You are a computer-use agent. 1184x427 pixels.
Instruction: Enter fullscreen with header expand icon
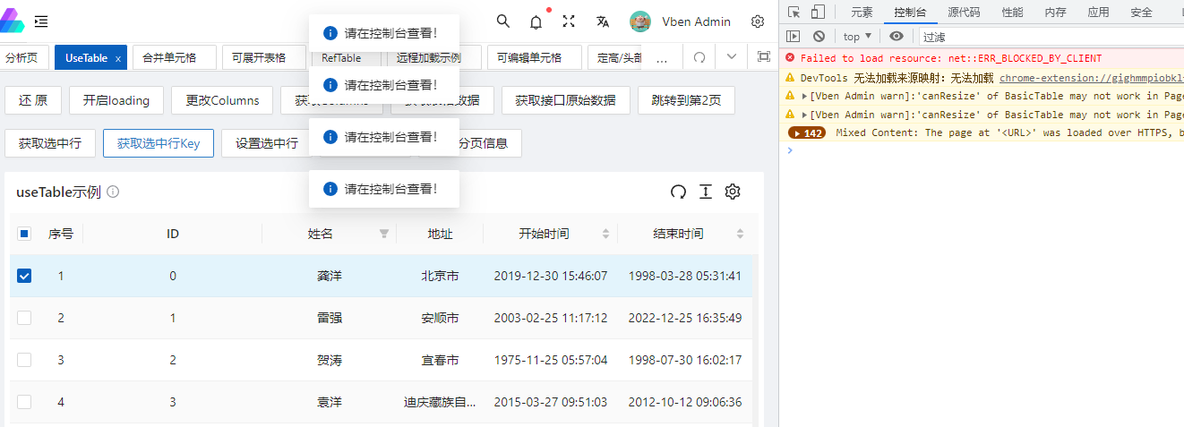click(x=569, y=21)
